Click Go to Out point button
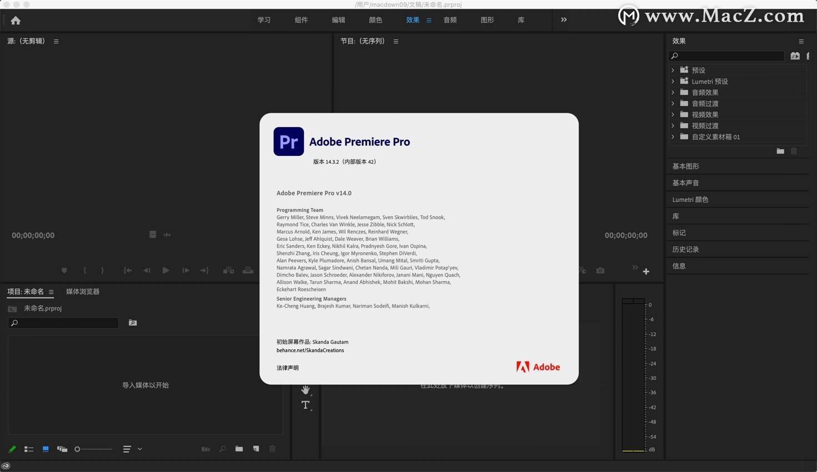The width and height of the screenshot is (817, 472). [x=204, y=271]
